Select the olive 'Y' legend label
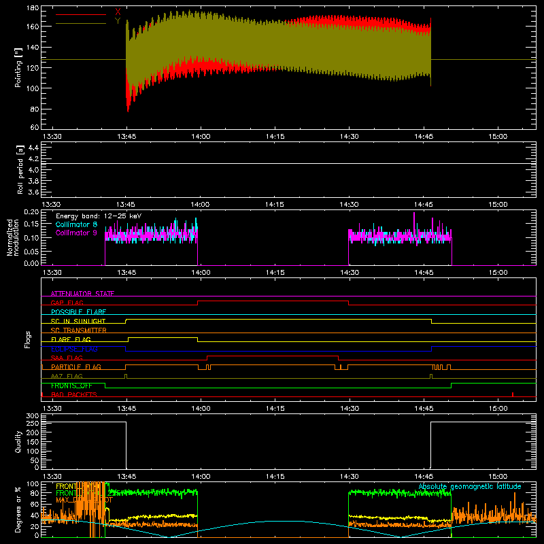This screenshot has width=544, height=544. pyautogui.click(x=118, y=21)
